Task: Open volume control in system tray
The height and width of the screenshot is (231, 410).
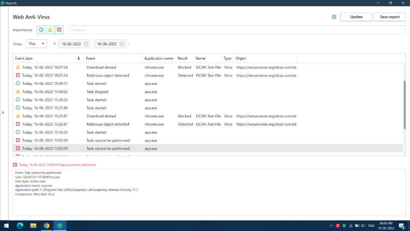Action: [x=363, y=226]
